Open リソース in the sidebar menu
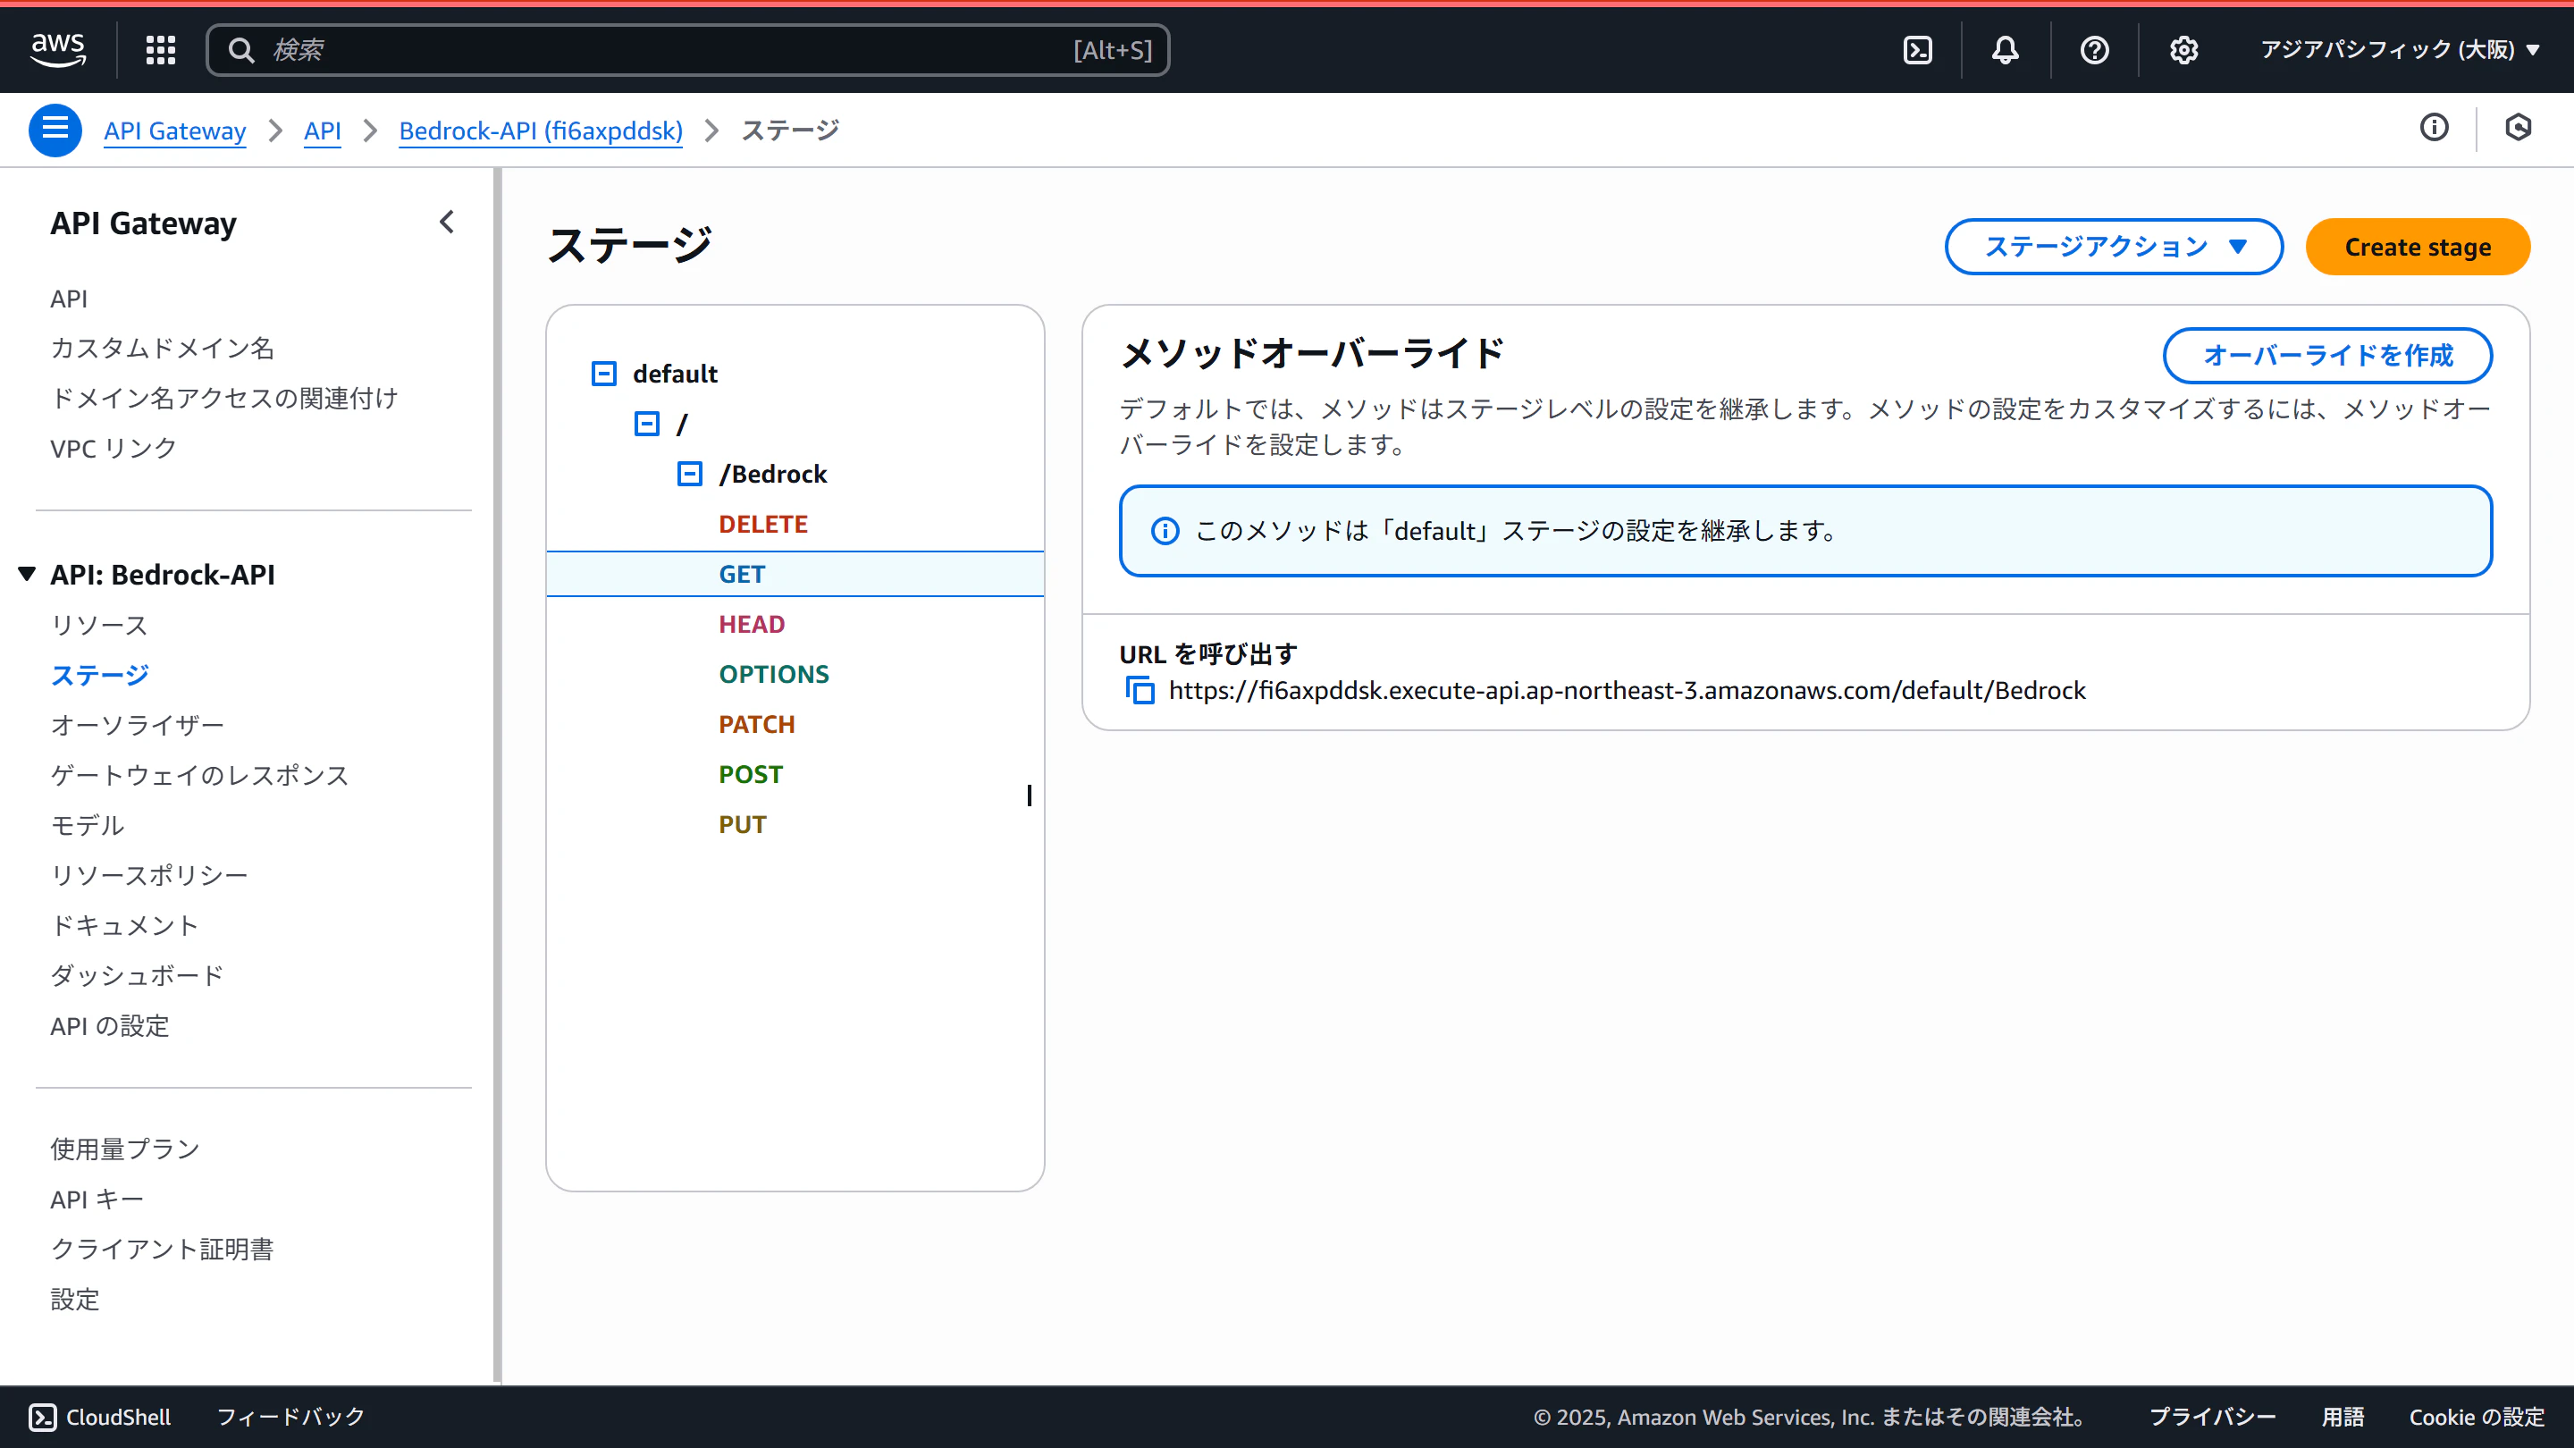Screen dimensions: 2574x1448 (99, 626)
